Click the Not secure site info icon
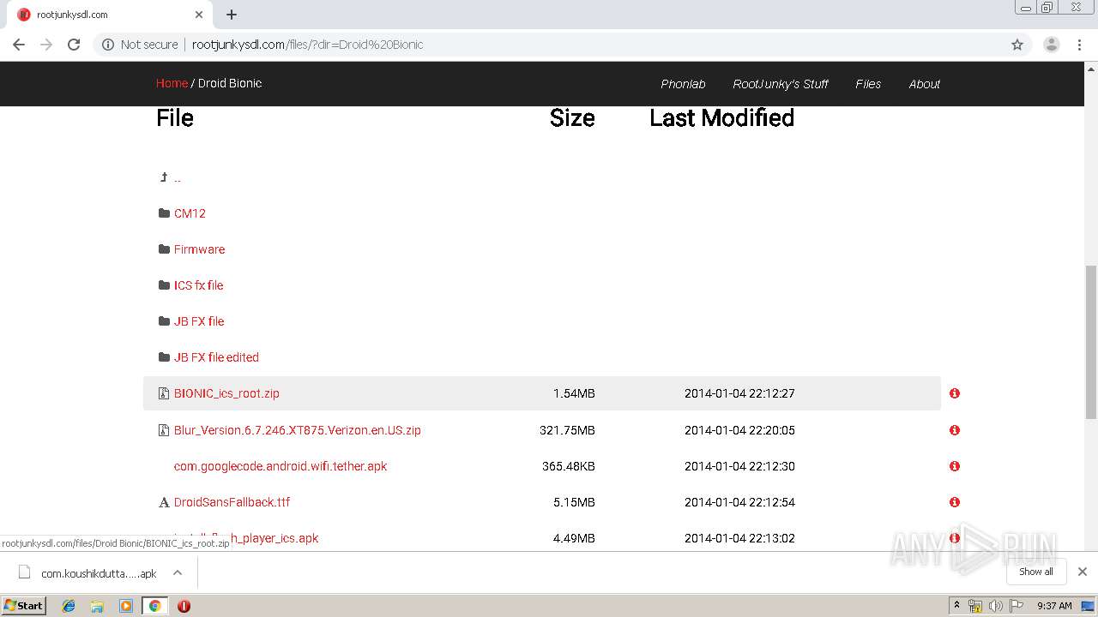1098x617 pixels. point(108,45)
